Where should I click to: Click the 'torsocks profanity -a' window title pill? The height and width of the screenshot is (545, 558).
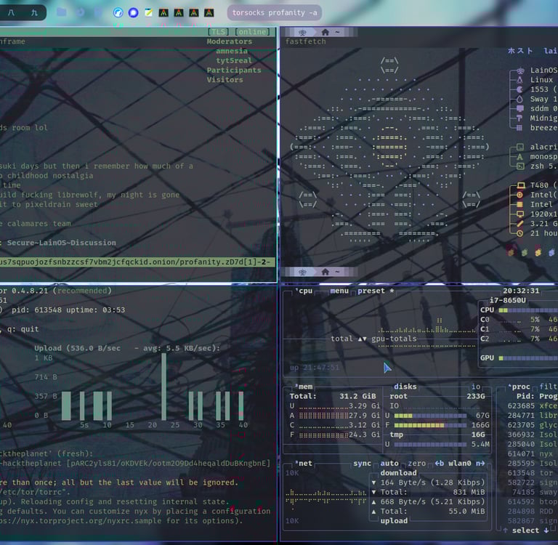point(275,13)
